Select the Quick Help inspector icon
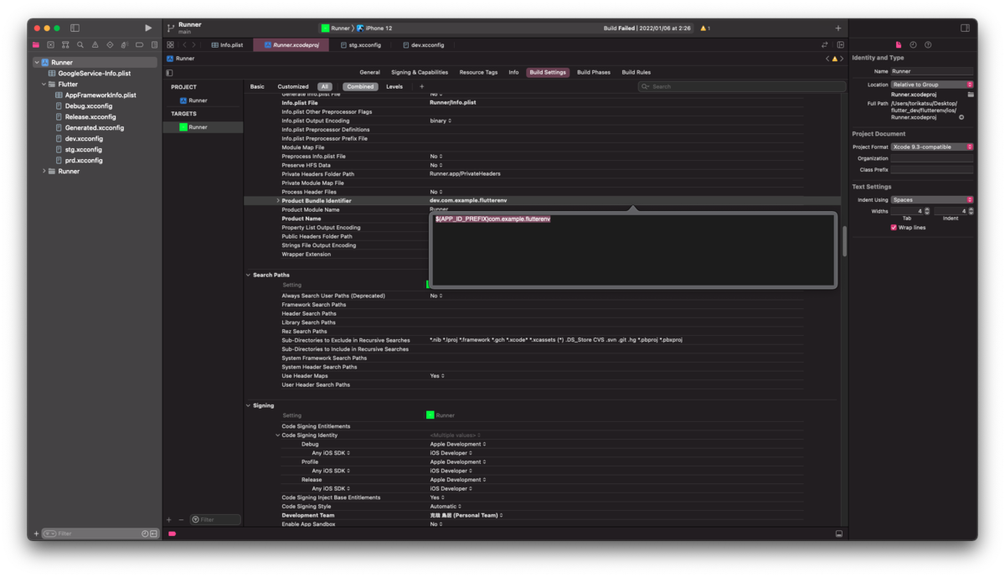This screenshot has height=577, width=1005. [928, 44]
